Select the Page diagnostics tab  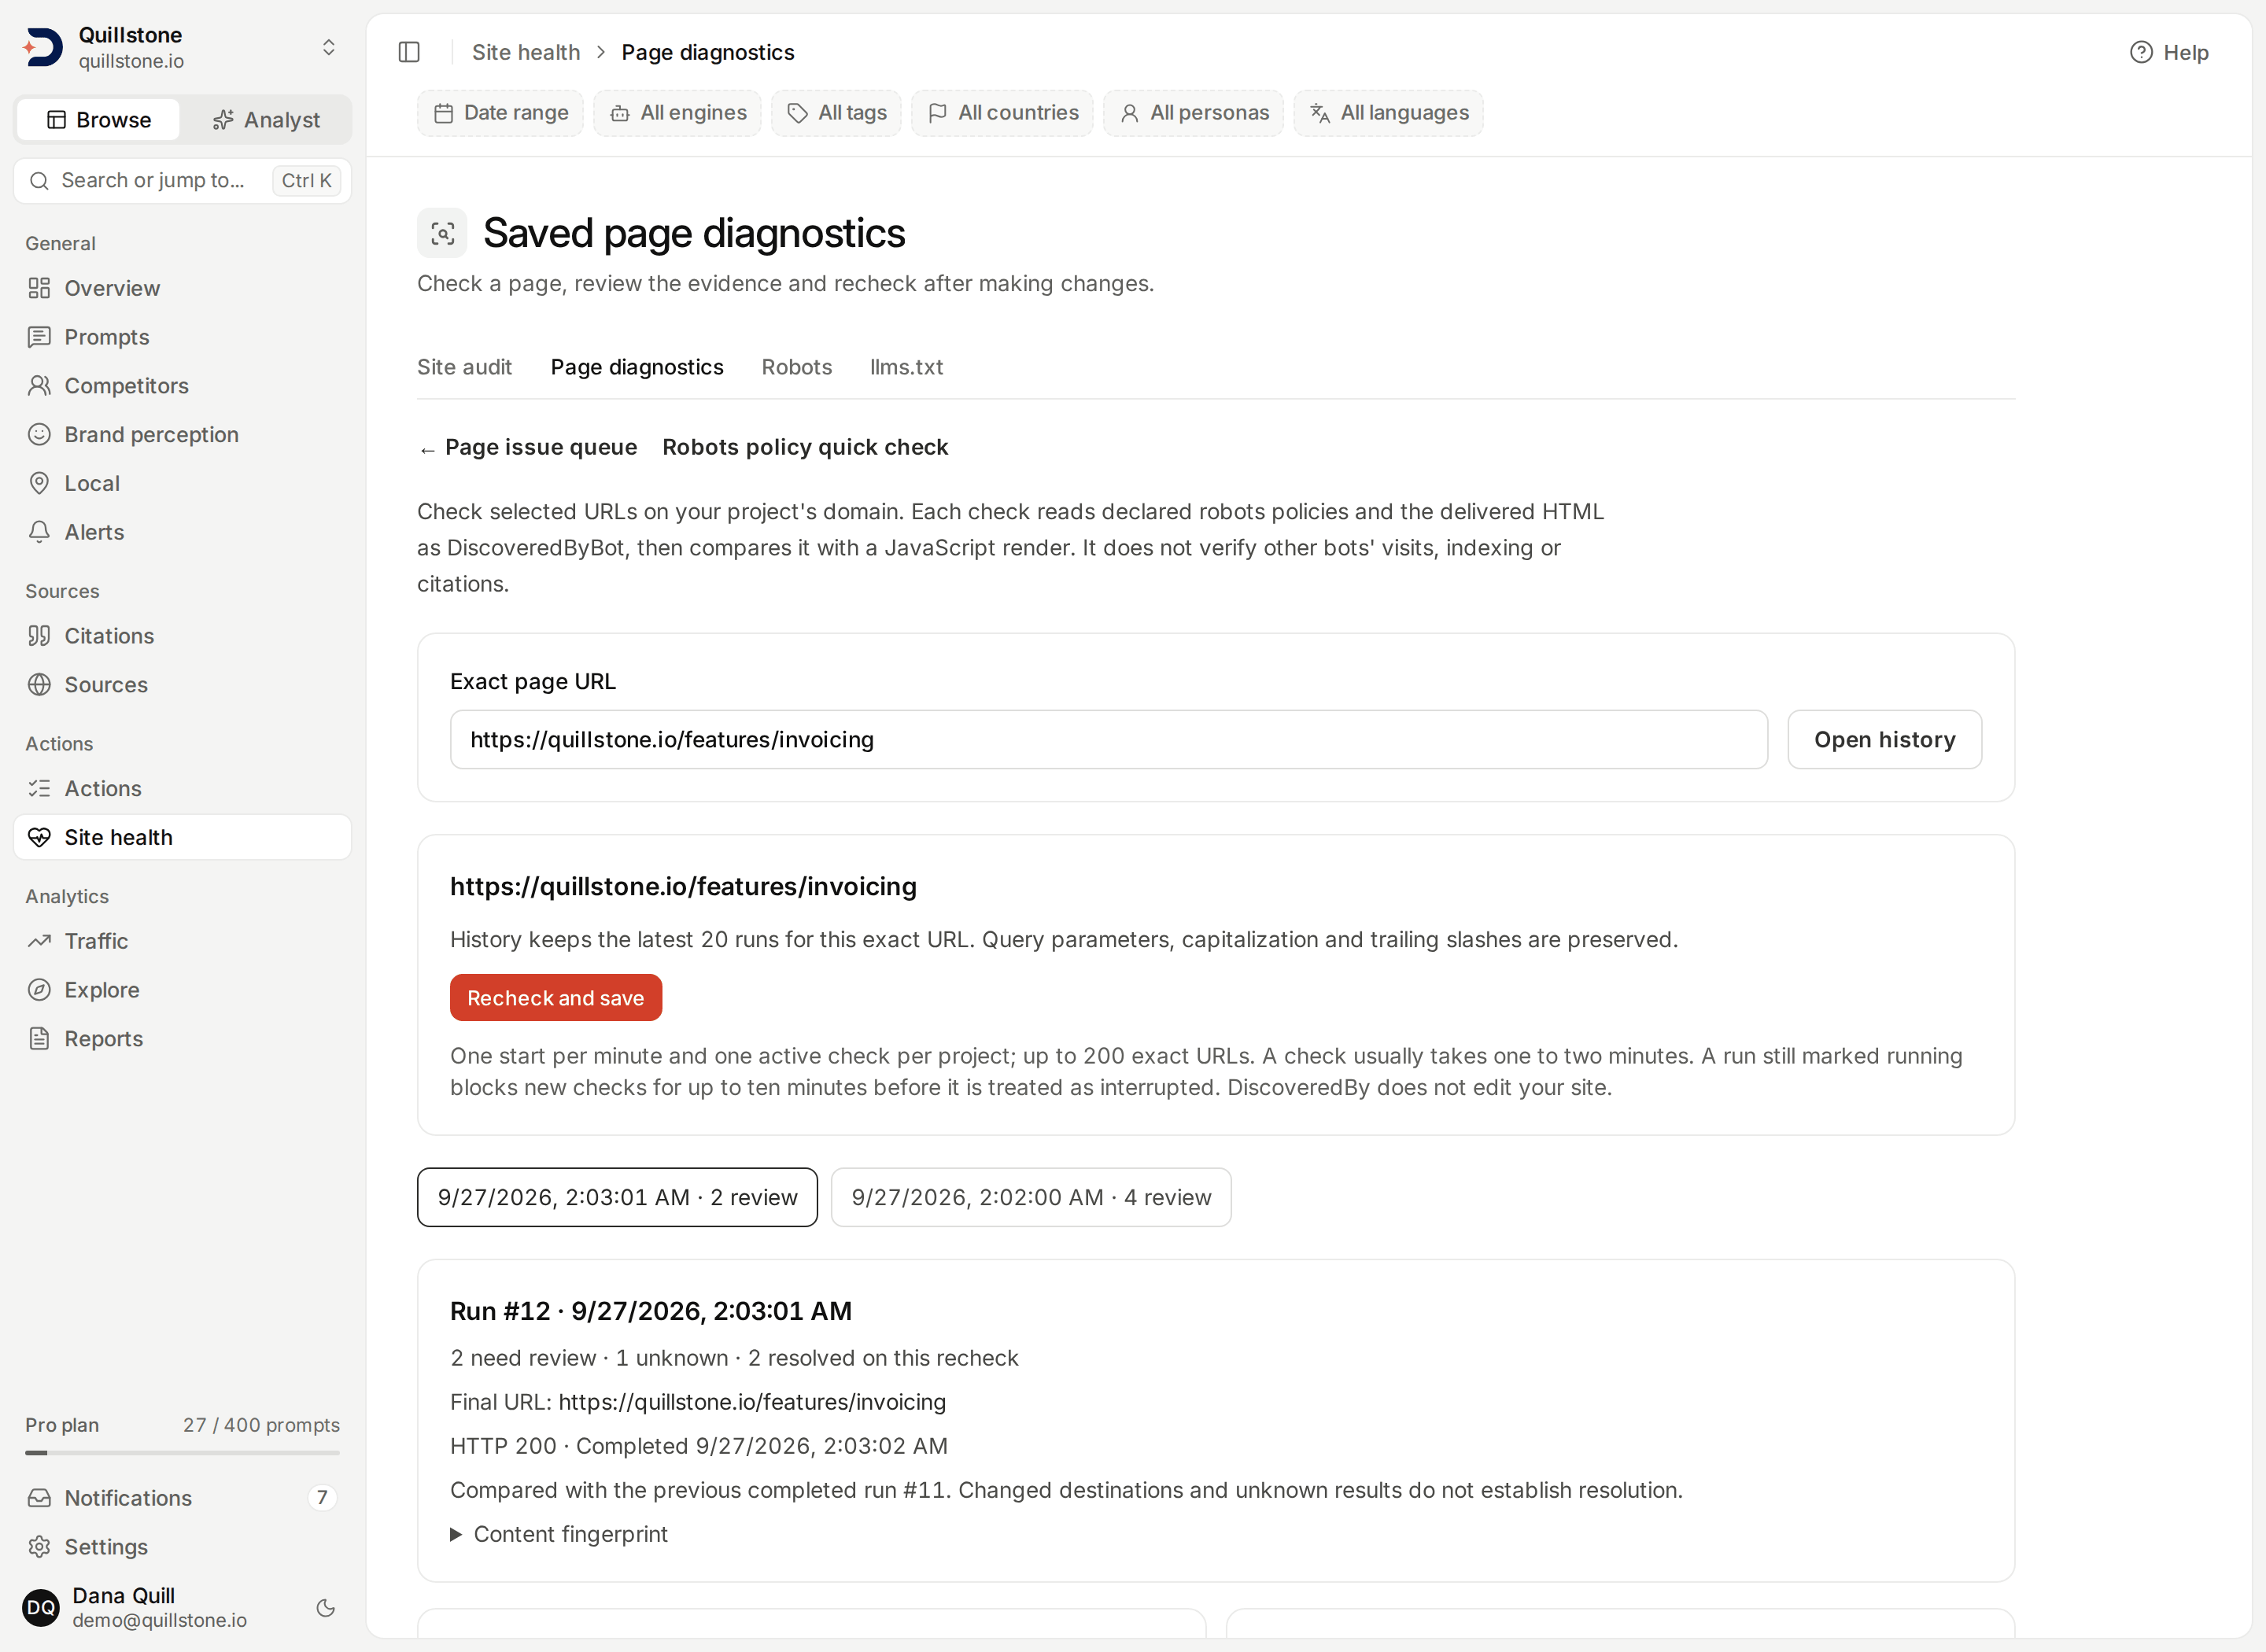pos(637,367)
